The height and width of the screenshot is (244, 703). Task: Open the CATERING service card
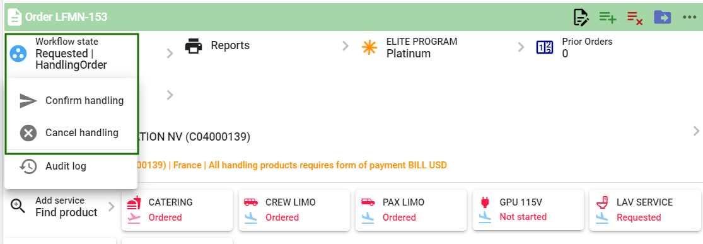point(177,210)
